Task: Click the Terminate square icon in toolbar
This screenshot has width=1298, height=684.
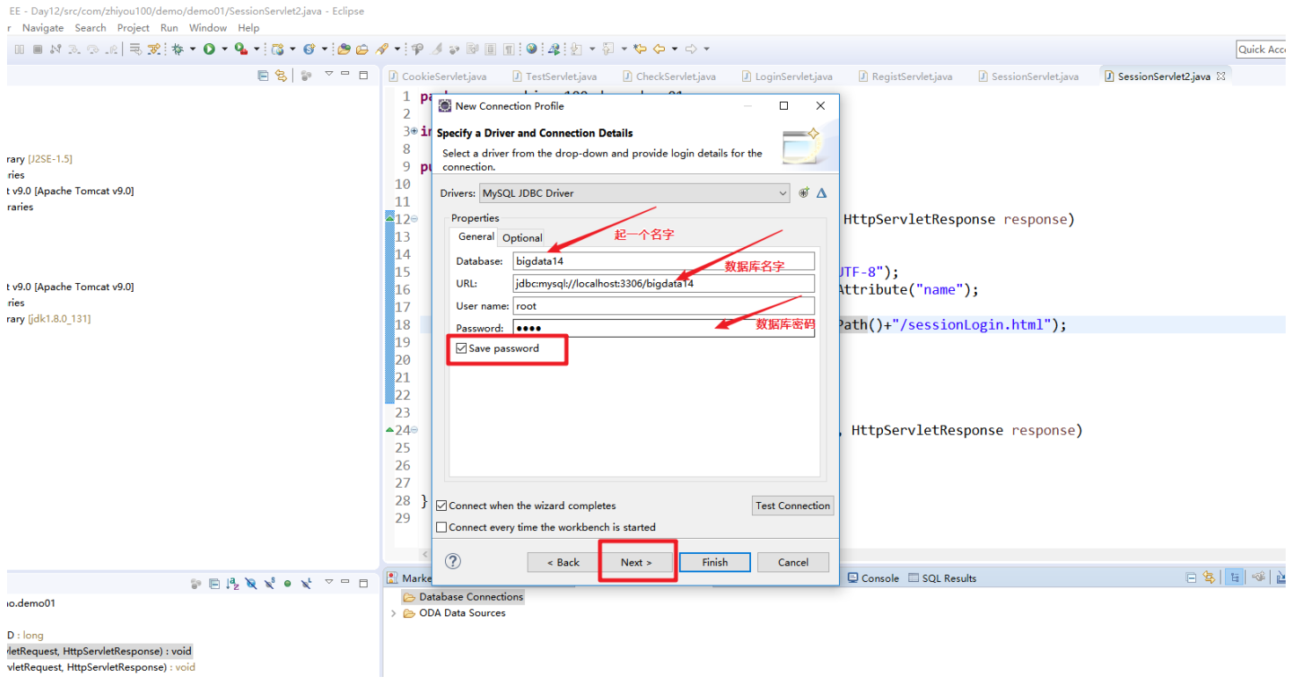Action: pyautogui.click(x=38, y=49)
